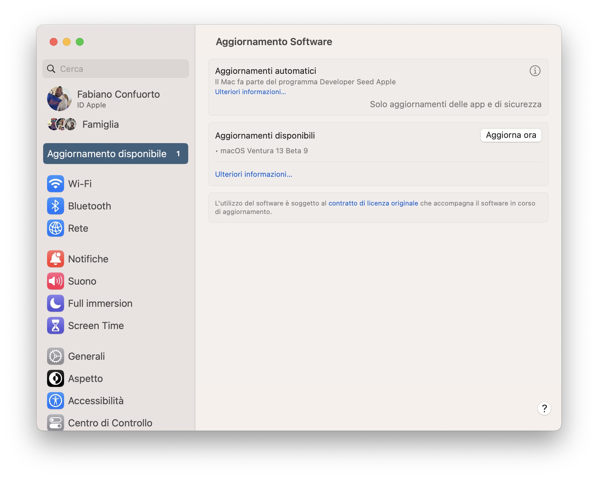598x479 pixels.
Task: Close the settings window with red button
Action: tap(54, 42)
